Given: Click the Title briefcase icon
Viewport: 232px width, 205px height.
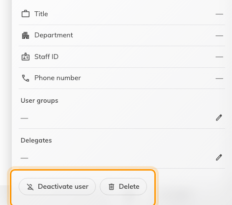Looking at the screenshot, I should [x=26, y=14].
